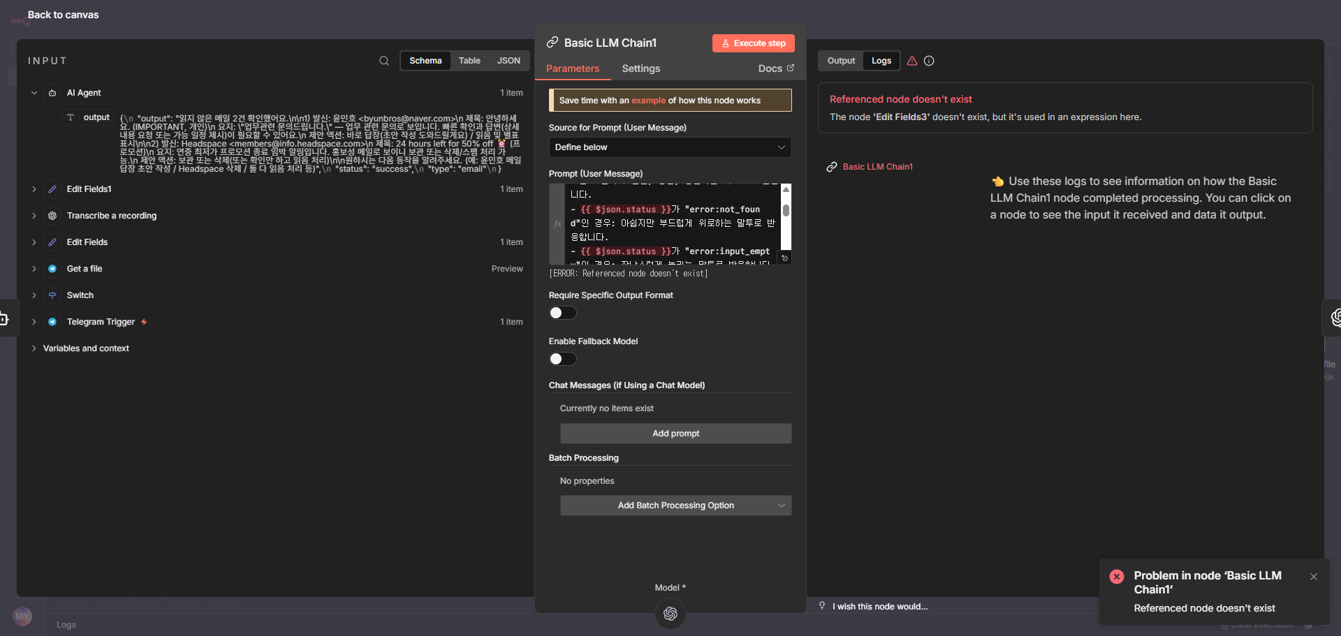1341x636 pixels.
Task: Expand the Switch input node
Action: 34,295
